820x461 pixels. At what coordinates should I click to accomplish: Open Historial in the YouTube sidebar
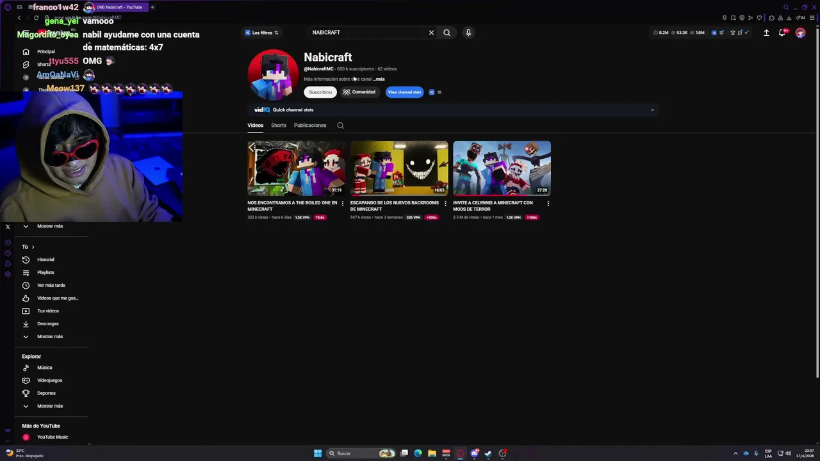(x=46, y=259)
